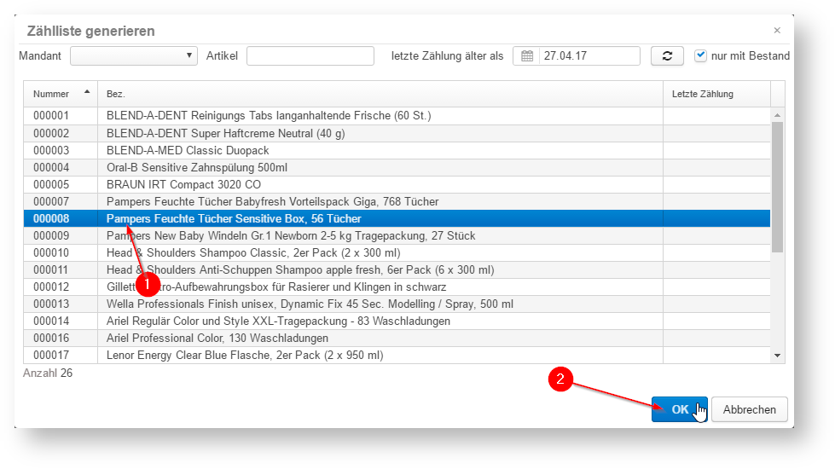
Task: Select row BLEND-A-DENT Super Haftcreme Neutral
Action: (x=397, y=133)
